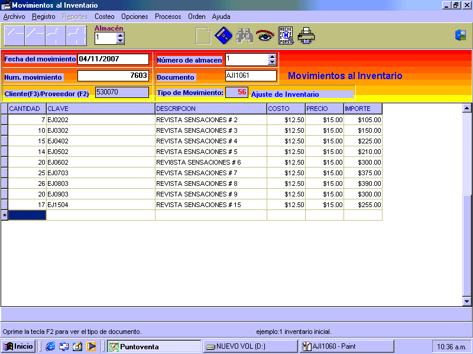The height and width of the screenshot is (354, 473).
Task: Click the last record navigation button
Action: click(76, 36)
